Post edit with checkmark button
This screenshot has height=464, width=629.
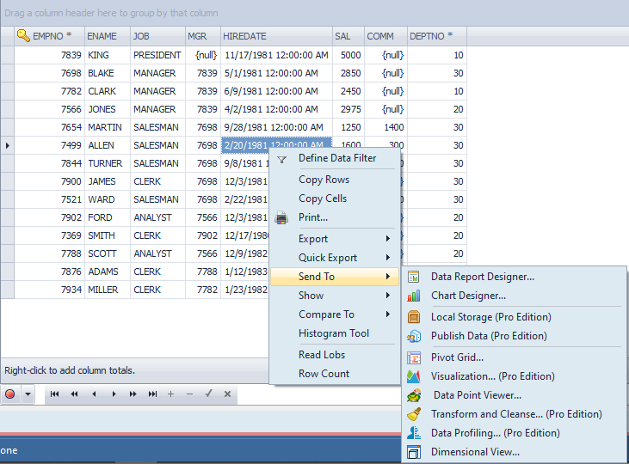point(208,394)
